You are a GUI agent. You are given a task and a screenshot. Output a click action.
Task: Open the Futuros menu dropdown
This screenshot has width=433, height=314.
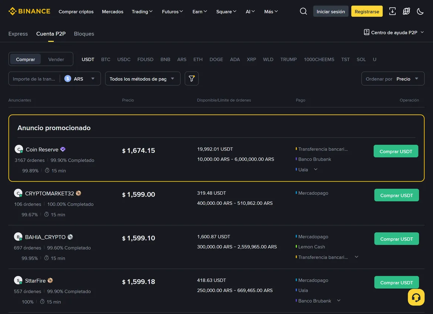coord(172,12)
